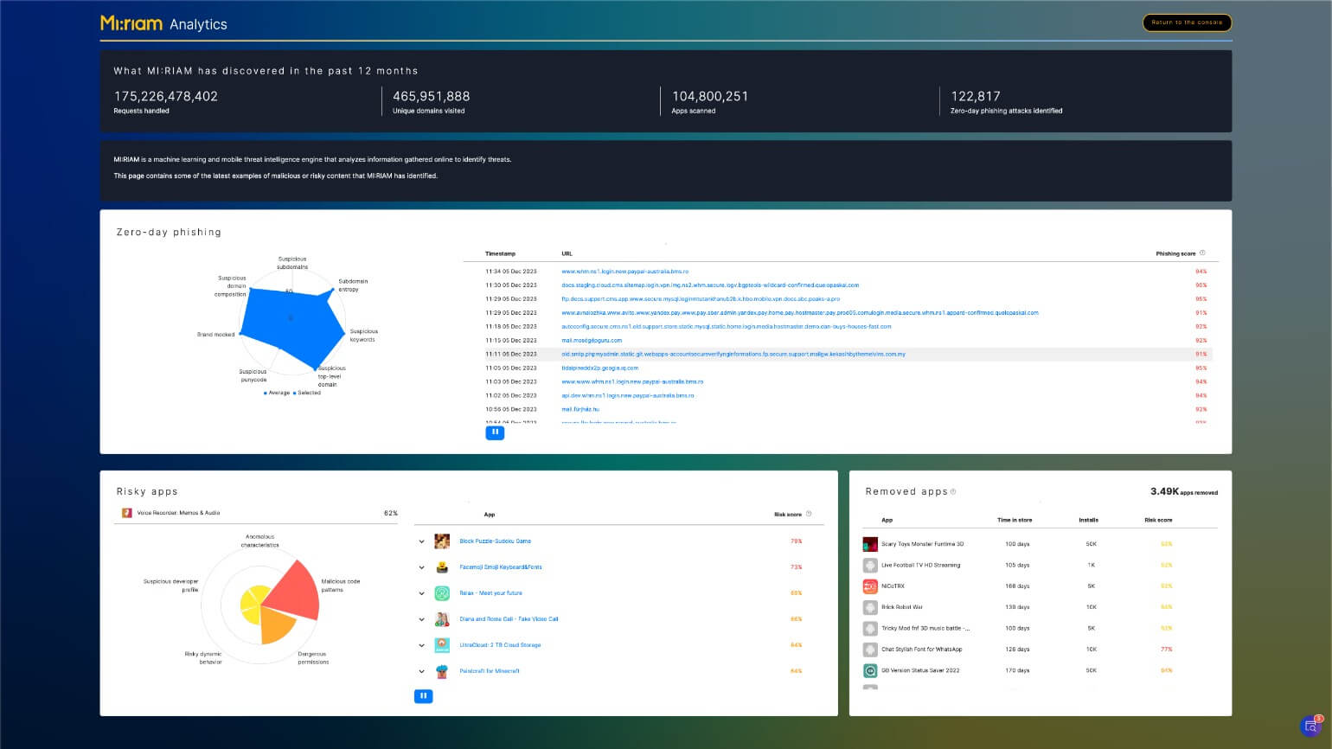Expand the Facemoji Emoji Keyboard&Fonts row
The image size is (1332, 749).
[x=422, y=567]
